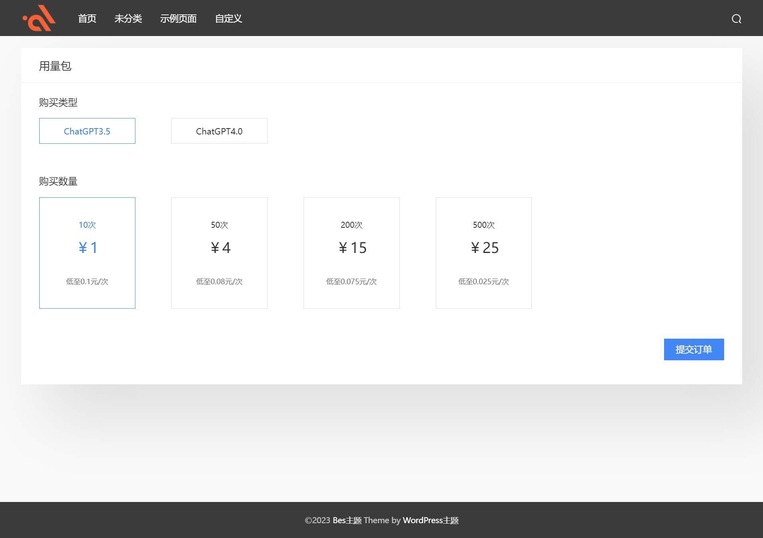Choose the 500次 ¥25 package

point(484,253)
